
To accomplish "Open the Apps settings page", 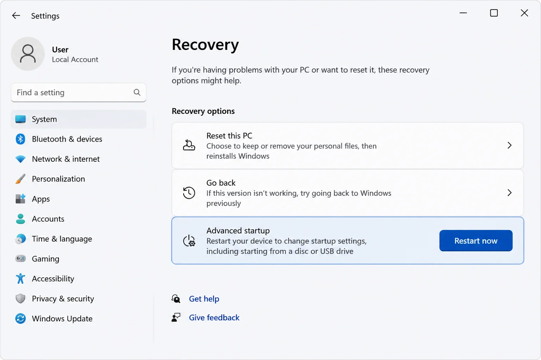I will click(79, 199).
